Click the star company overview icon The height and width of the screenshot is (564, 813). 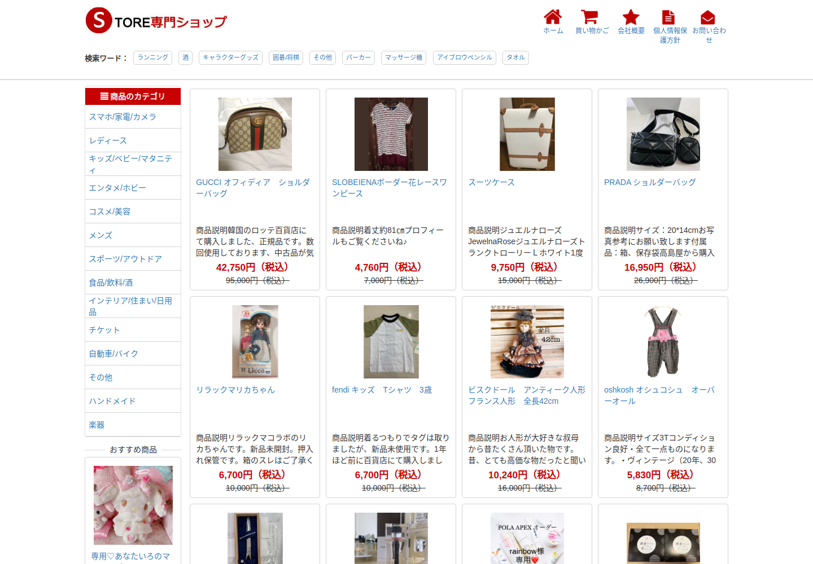click(x=631, y=17)
